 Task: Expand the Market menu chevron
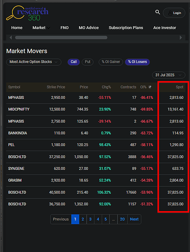tap(48, 28)
